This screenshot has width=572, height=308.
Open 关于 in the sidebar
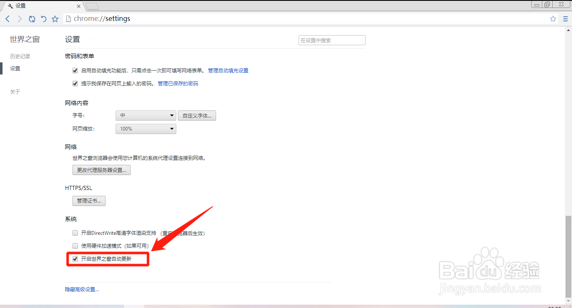pos(15,92)
